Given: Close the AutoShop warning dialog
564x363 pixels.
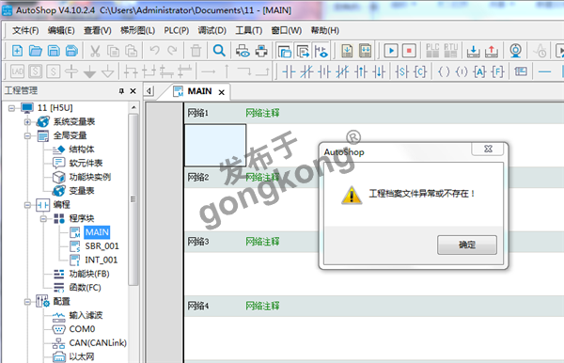Looking at the screenshot, I should 488,149.
